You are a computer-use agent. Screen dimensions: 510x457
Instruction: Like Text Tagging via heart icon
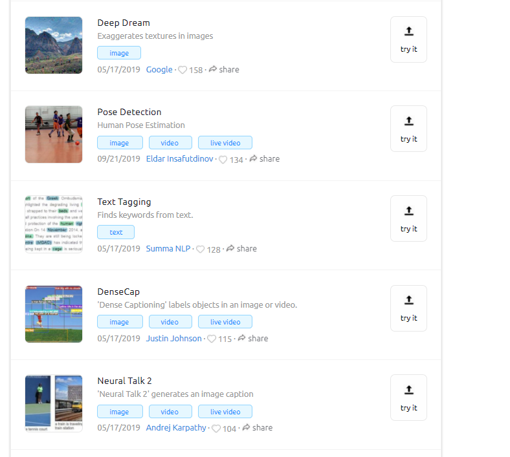tap(201, 250)
